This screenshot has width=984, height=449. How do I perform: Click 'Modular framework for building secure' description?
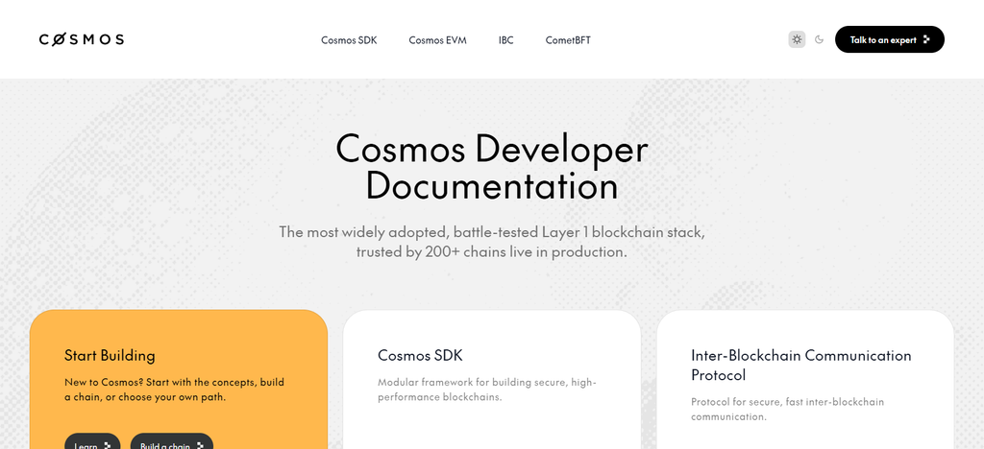click(x=487, y=390)
